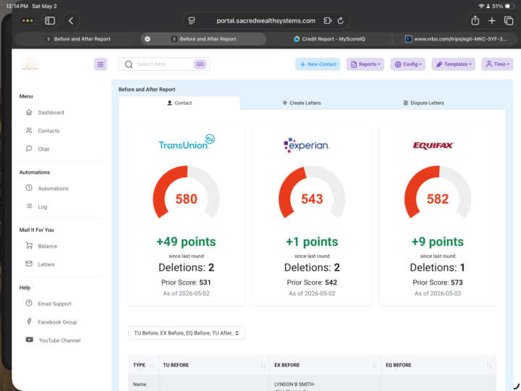Open the three-dot window control
Viewport: 521px width, 391px height.
tap(27, 20)
